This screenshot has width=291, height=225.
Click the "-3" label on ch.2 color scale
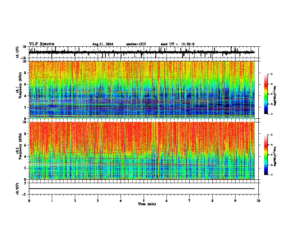click(271, 135)
